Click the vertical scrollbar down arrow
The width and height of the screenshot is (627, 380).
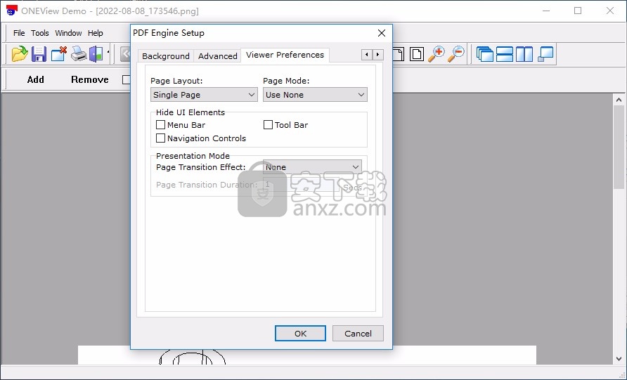point(619,358)
